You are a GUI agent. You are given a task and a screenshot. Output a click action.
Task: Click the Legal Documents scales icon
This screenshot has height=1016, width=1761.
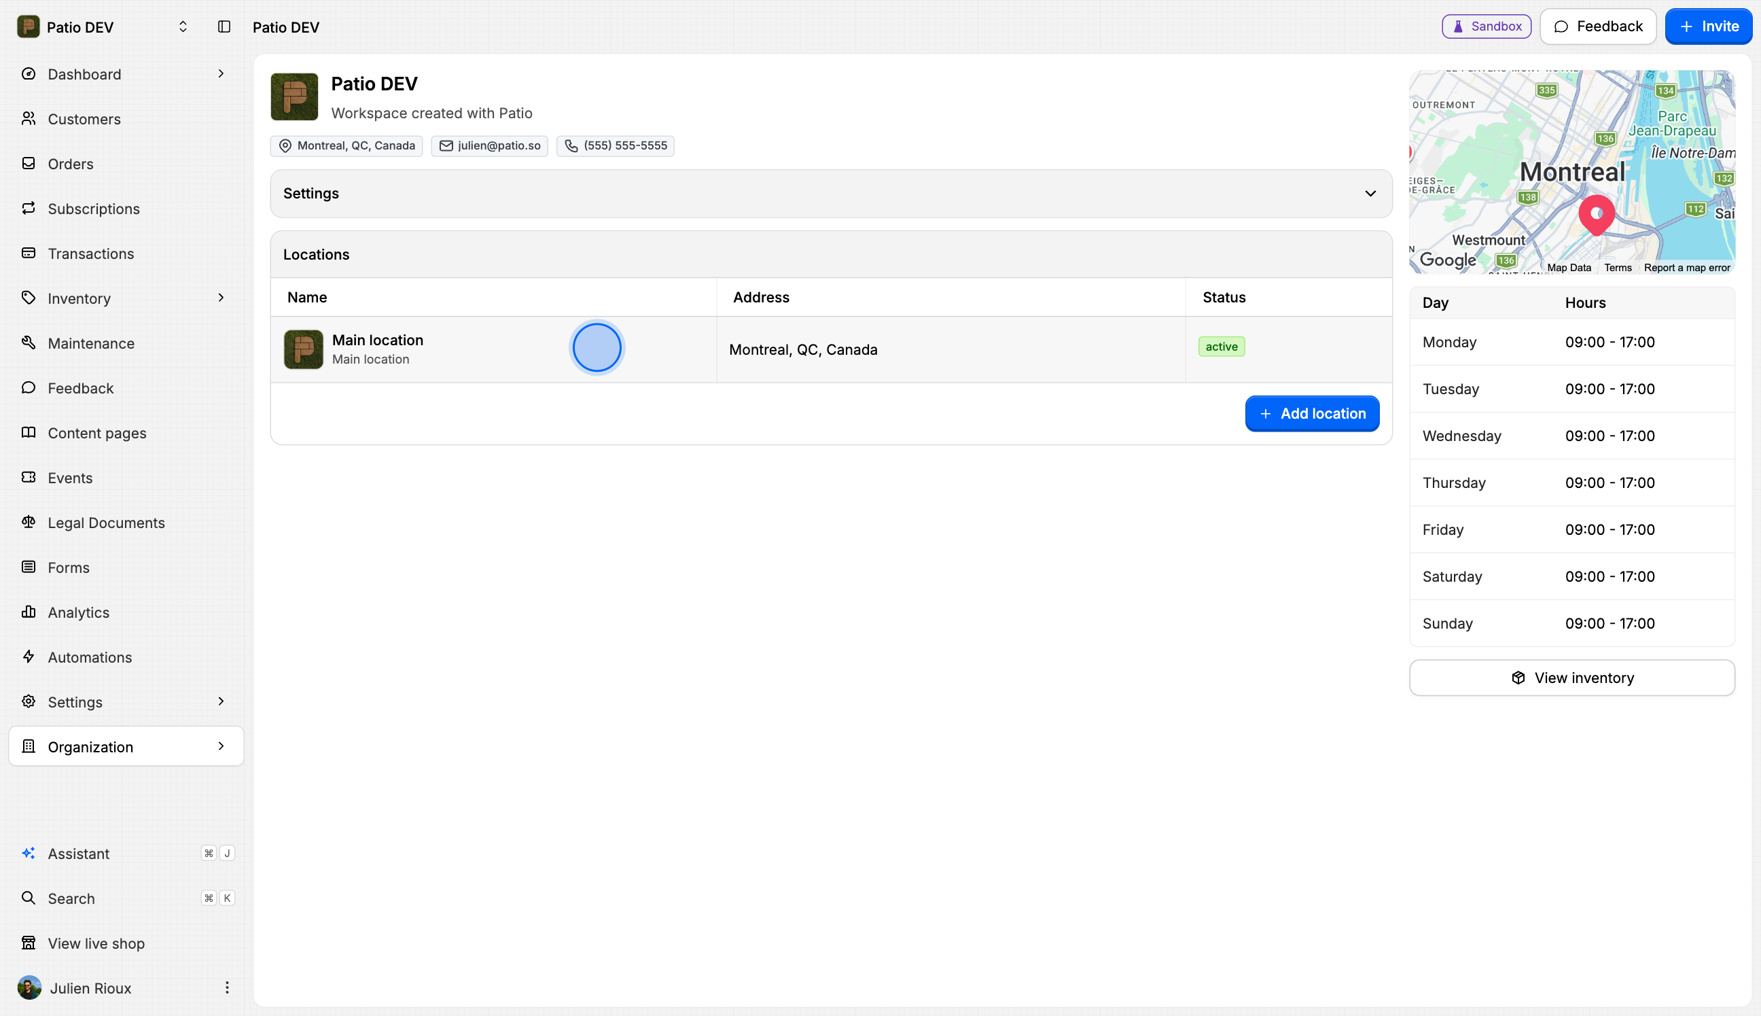pos(29,522)
